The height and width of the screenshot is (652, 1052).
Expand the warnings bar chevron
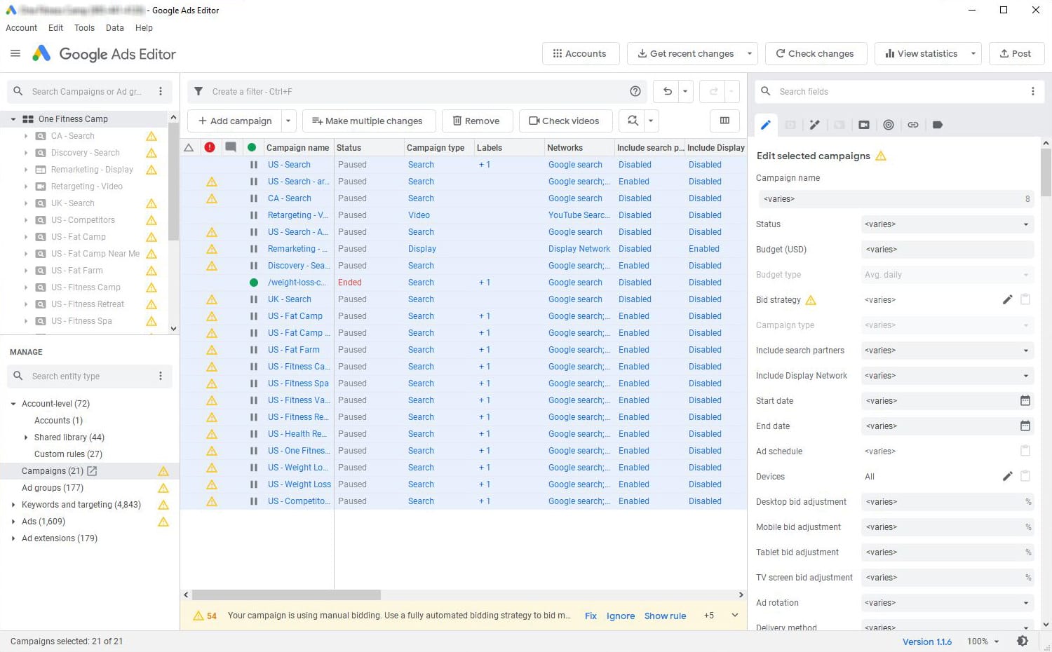coord(734,615)
